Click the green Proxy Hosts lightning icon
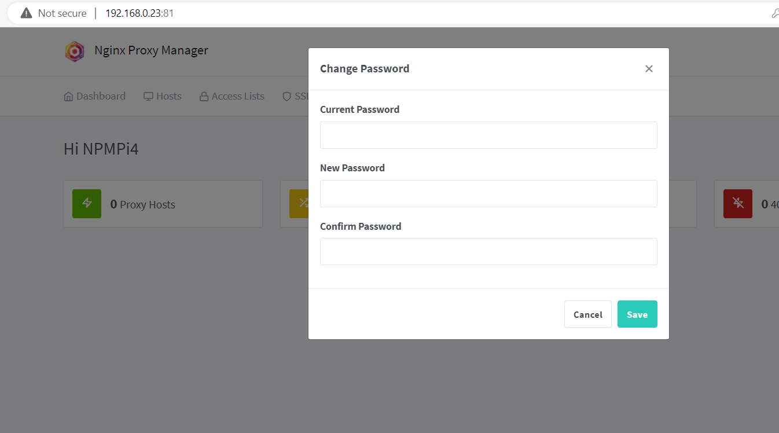Screen dimensions: 779x433 (86, 204)
